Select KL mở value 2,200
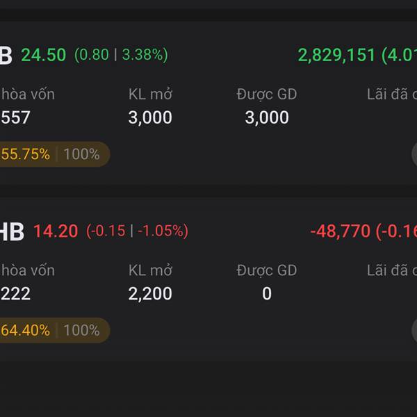Viewport: 417px width, 417px height. coord(150,293)
